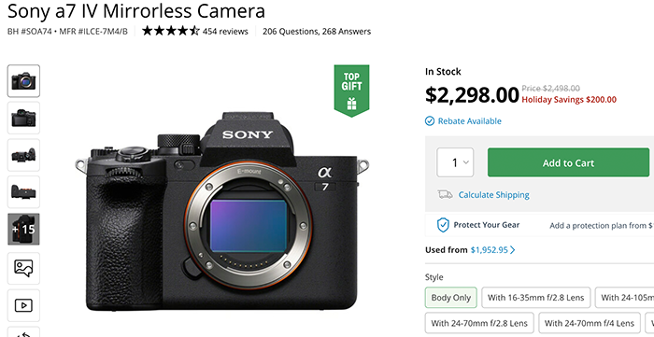654x337 pixels.
Task: Click the Protect Your Gear shield icon
Action: tap(443, 225)
